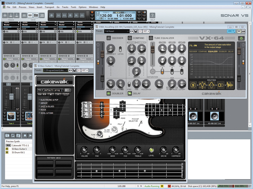Image resolution: width=253 pixels, height=189 pixels.
Task: Click the Doubler routing icon
Action: [221, 85]
